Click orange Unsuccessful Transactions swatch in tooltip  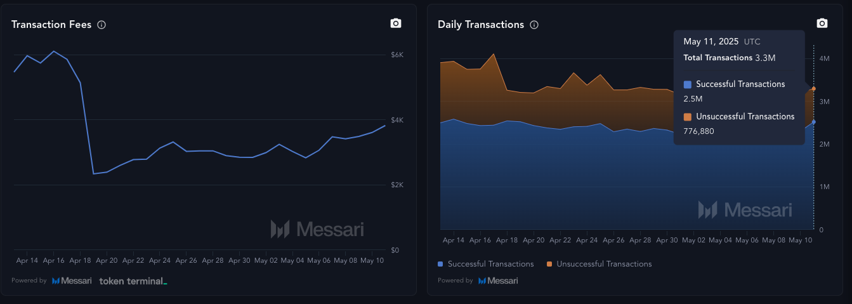tap(688, 117)
